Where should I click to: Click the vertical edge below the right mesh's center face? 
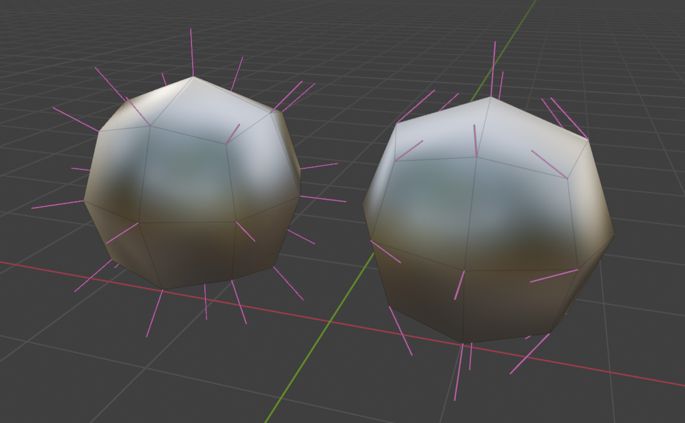pyautogui.click(x=464, y=306)
